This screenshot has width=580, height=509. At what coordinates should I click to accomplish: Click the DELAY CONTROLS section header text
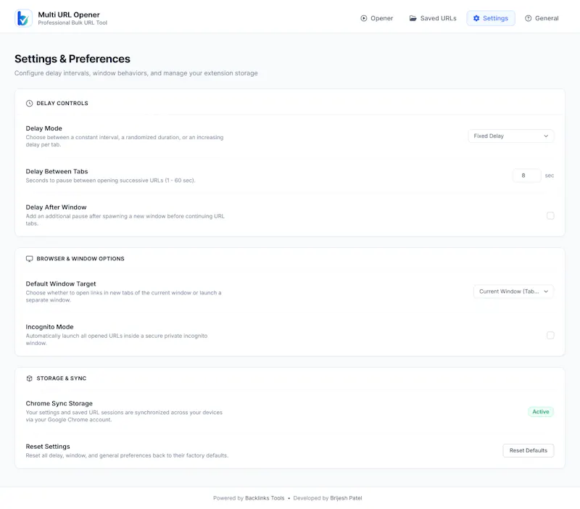pos(62,103)
